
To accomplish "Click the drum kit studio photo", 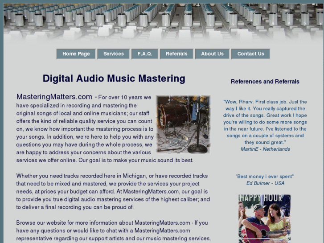I will 183,124.
